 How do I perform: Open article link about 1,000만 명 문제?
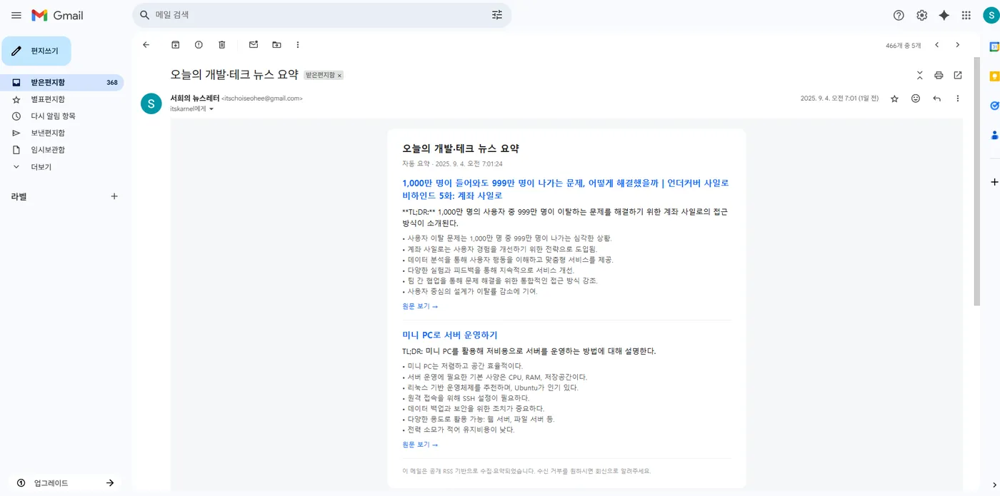click(x=566, y=189)
